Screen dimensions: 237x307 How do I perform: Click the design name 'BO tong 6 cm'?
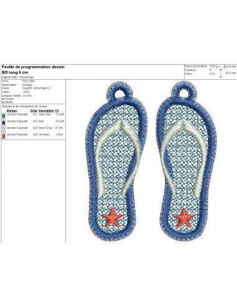(15, 72)
